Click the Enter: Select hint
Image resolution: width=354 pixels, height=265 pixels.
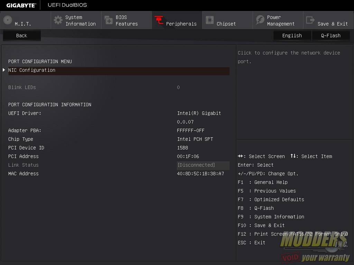(x=255, y=165)
